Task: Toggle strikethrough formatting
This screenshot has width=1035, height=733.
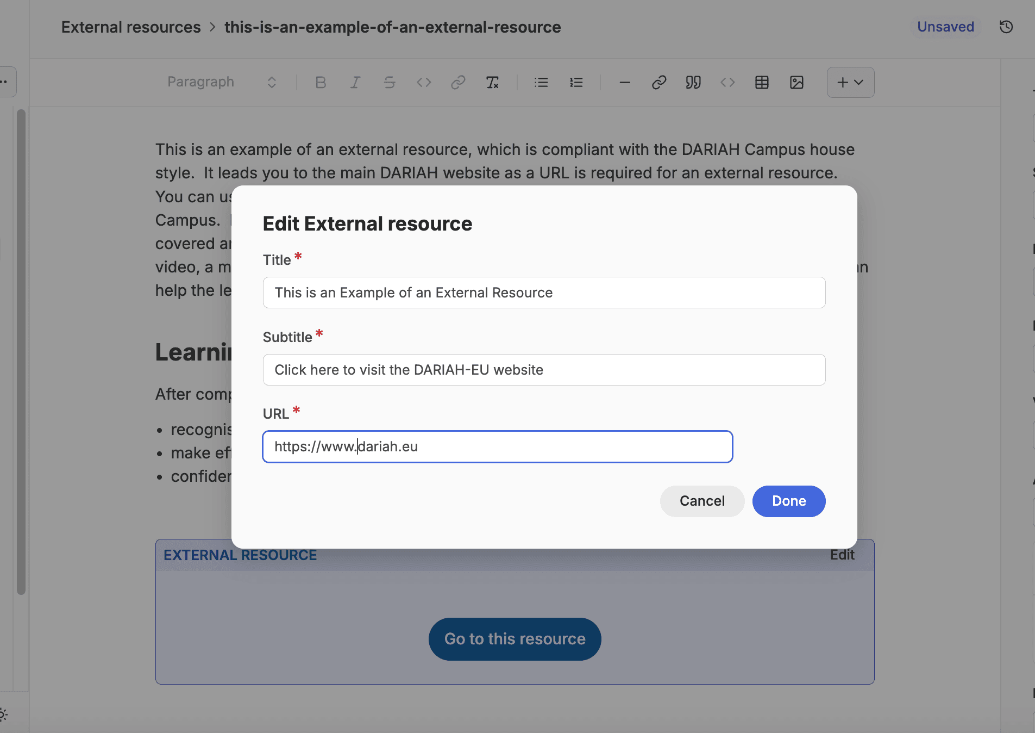Action: (x=389, y=82)
